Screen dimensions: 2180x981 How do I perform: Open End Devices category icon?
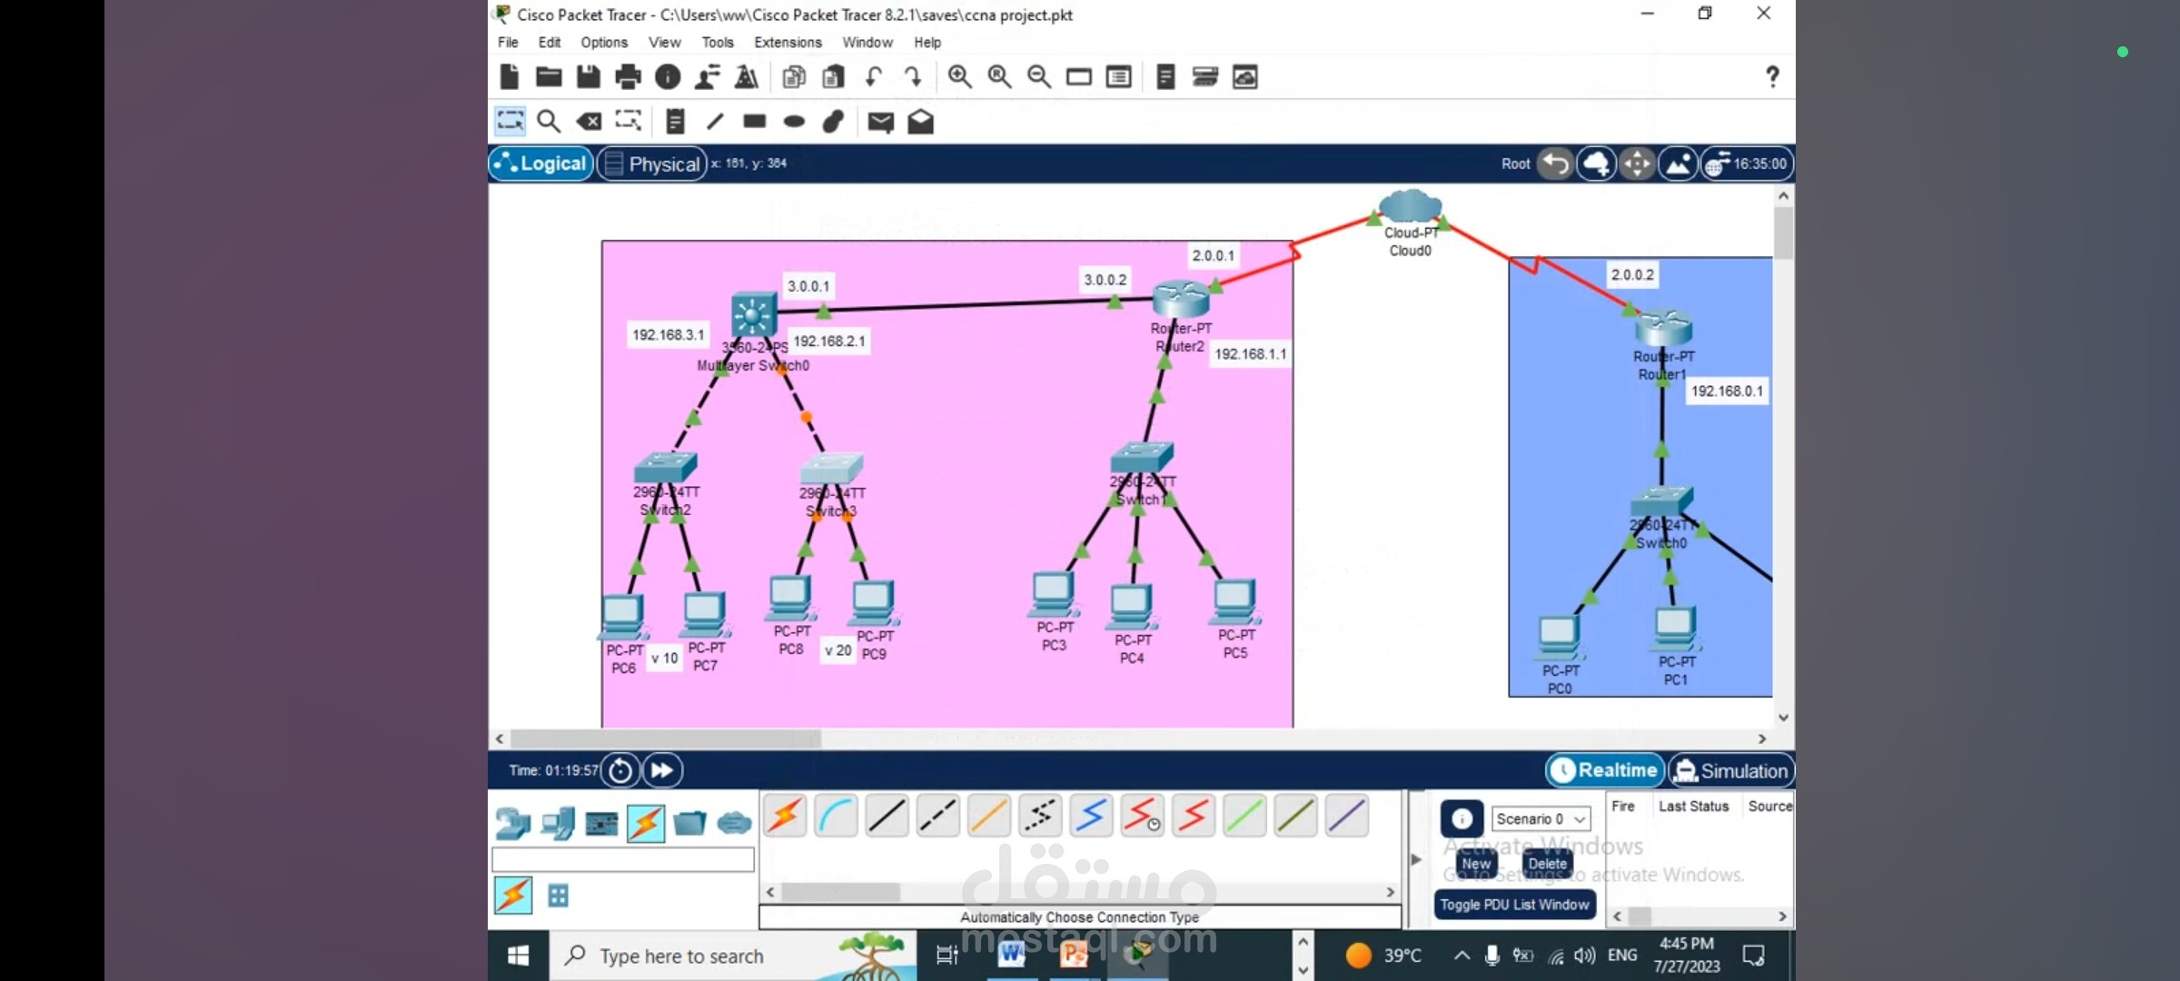(x=558, y=824)
